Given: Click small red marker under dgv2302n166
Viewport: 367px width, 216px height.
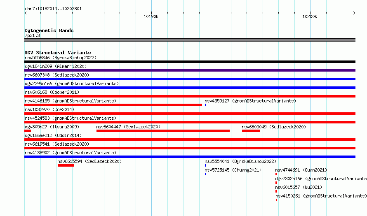Looking at the screenshot, I should 276,183.
